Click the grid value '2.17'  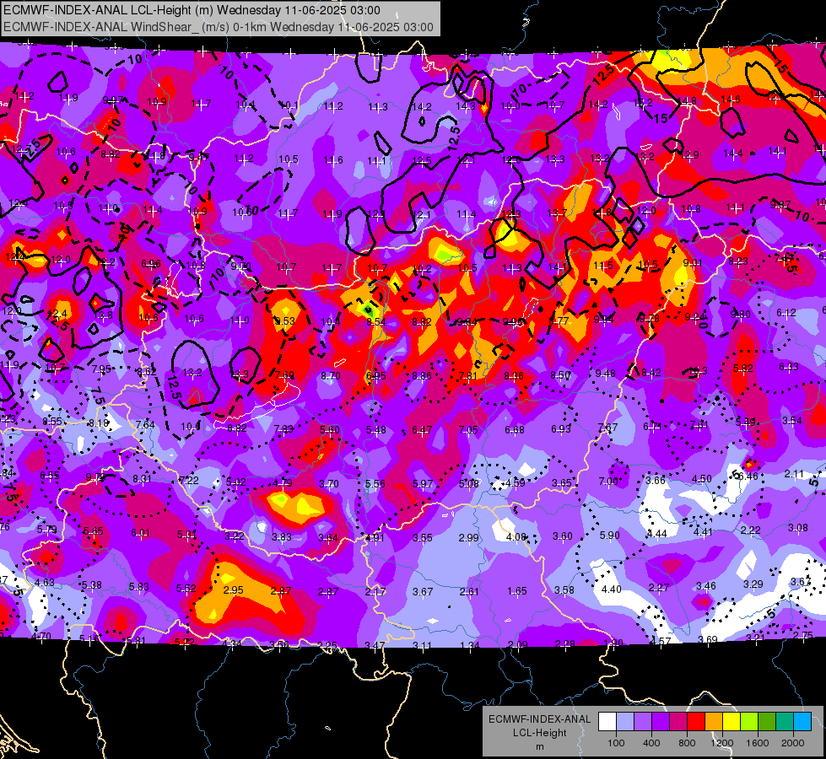pyautogui.click(x=375, y=592)
